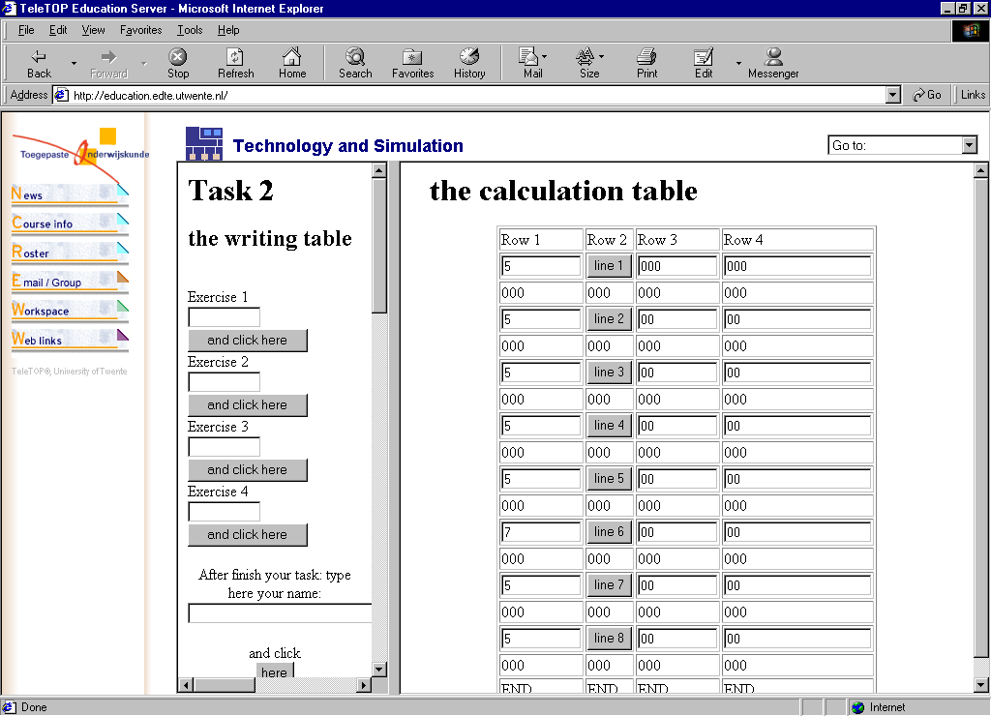
Task: Open the Forward button history dropdown arrow
Action: [x=143, y=63]
